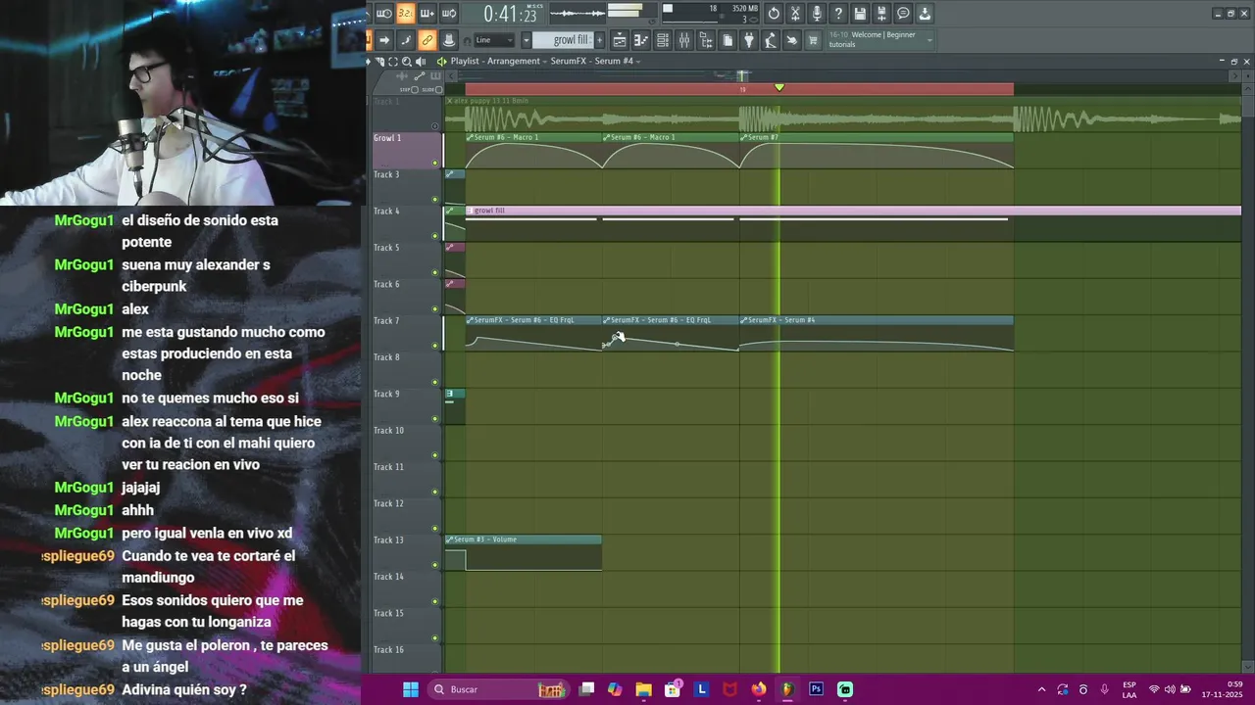Select the first Serum #6 - Macro 1 clip
Image resolution: width=1255 pixels, height=705 pixels.
coord(533,151)
